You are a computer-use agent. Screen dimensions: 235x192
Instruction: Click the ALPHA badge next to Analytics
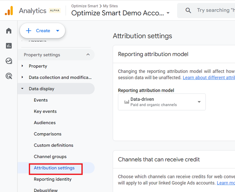pos(55,10)
